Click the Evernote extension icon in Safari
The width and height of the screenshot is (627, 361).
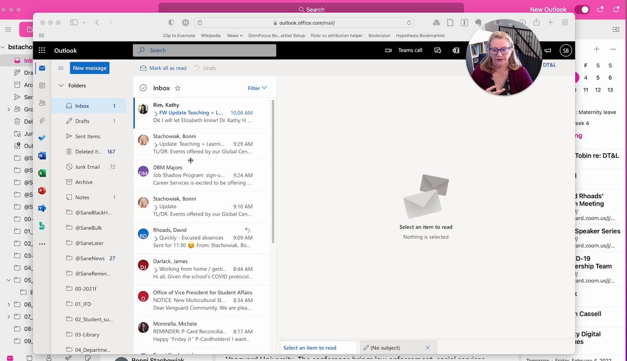click(x=479, y=23)
